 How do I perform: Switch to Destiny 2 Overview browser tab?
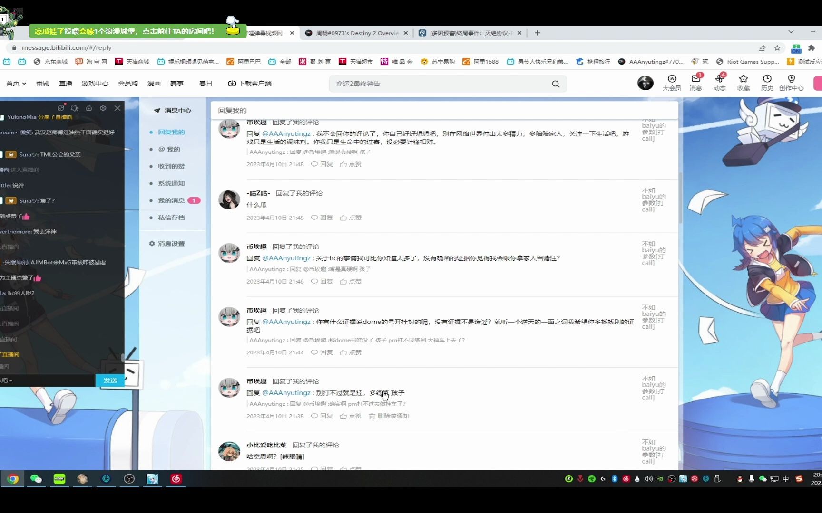357,33
